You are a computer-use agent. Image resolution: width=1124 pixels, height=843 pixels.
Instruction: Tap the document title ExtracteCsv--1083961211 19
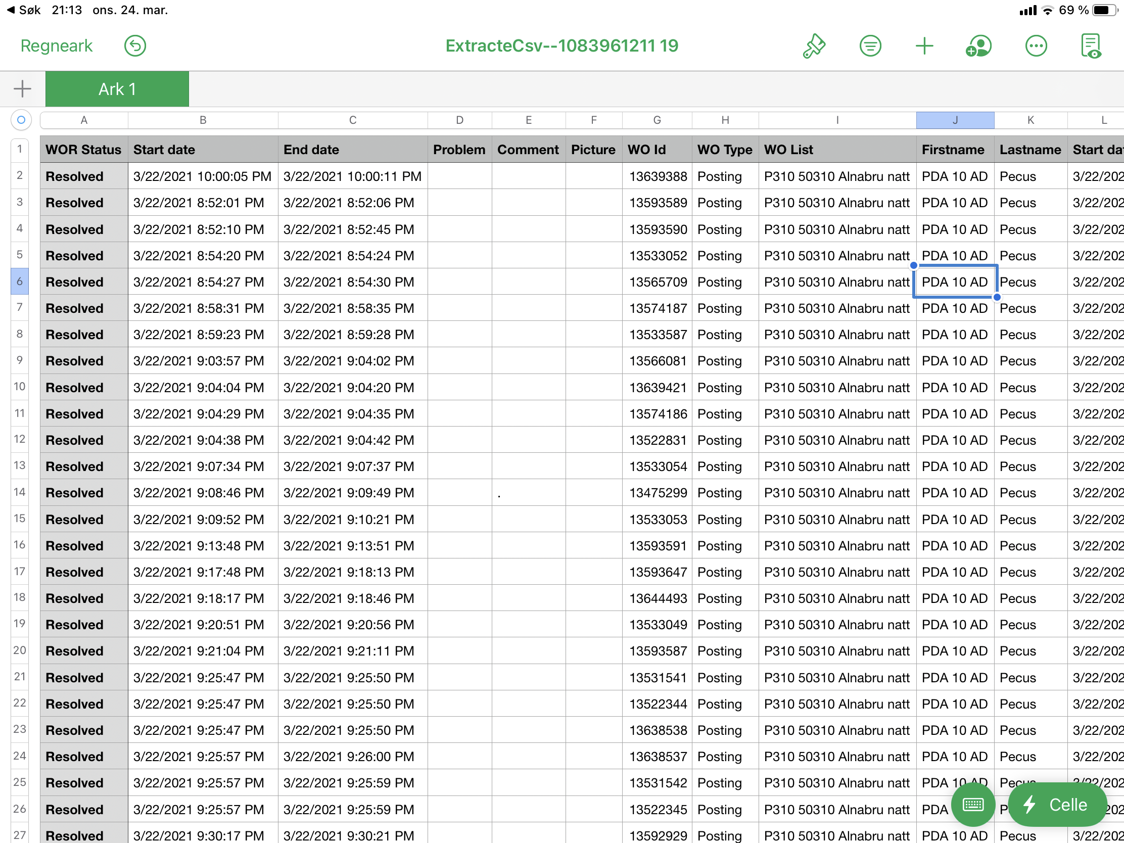(x=561, y=45)
